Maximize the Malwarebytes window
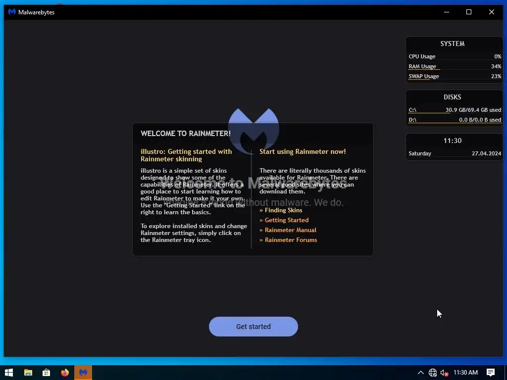 469,12
